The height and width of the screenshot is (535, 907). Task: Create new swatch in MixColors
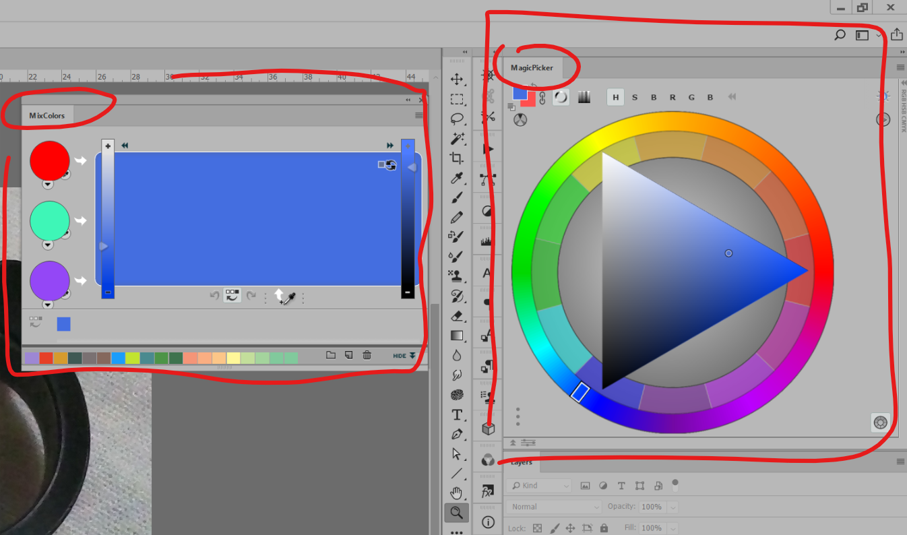click(349, 355)
